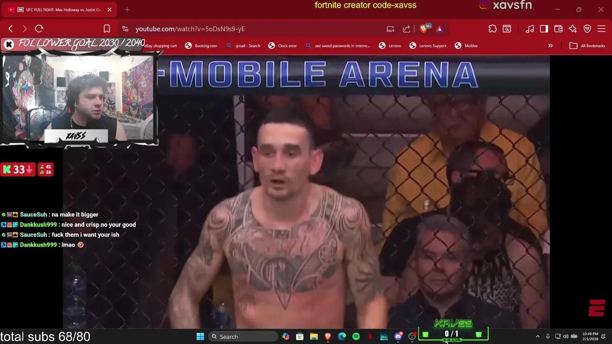Open the eBay shopping cart bookmark
This screenshot has width=612, height=344.
pyautogui.click(x=161, y=46)
